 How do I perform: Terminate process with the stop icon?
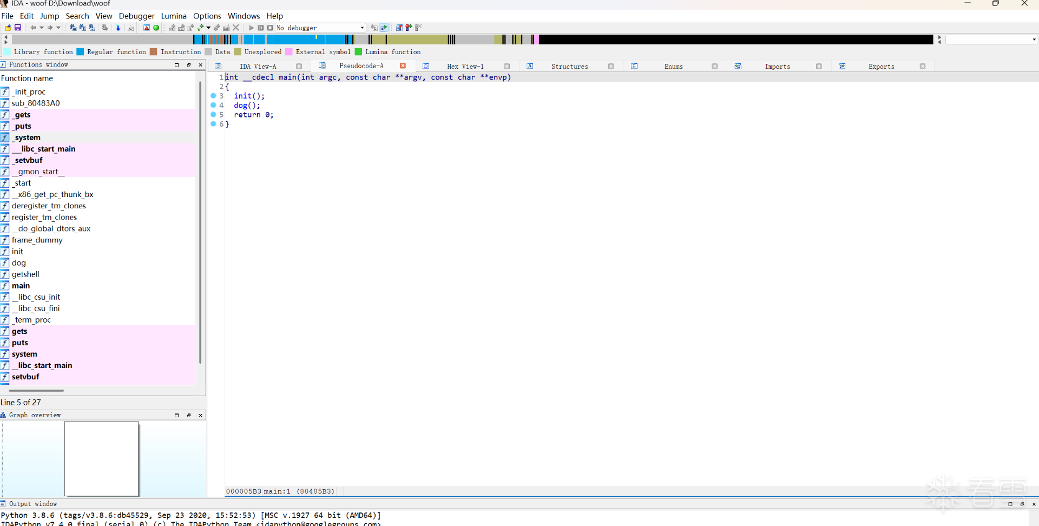270,28
